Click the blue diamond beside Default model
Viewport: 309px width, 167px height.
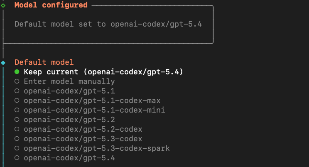(x=3, y=63)
